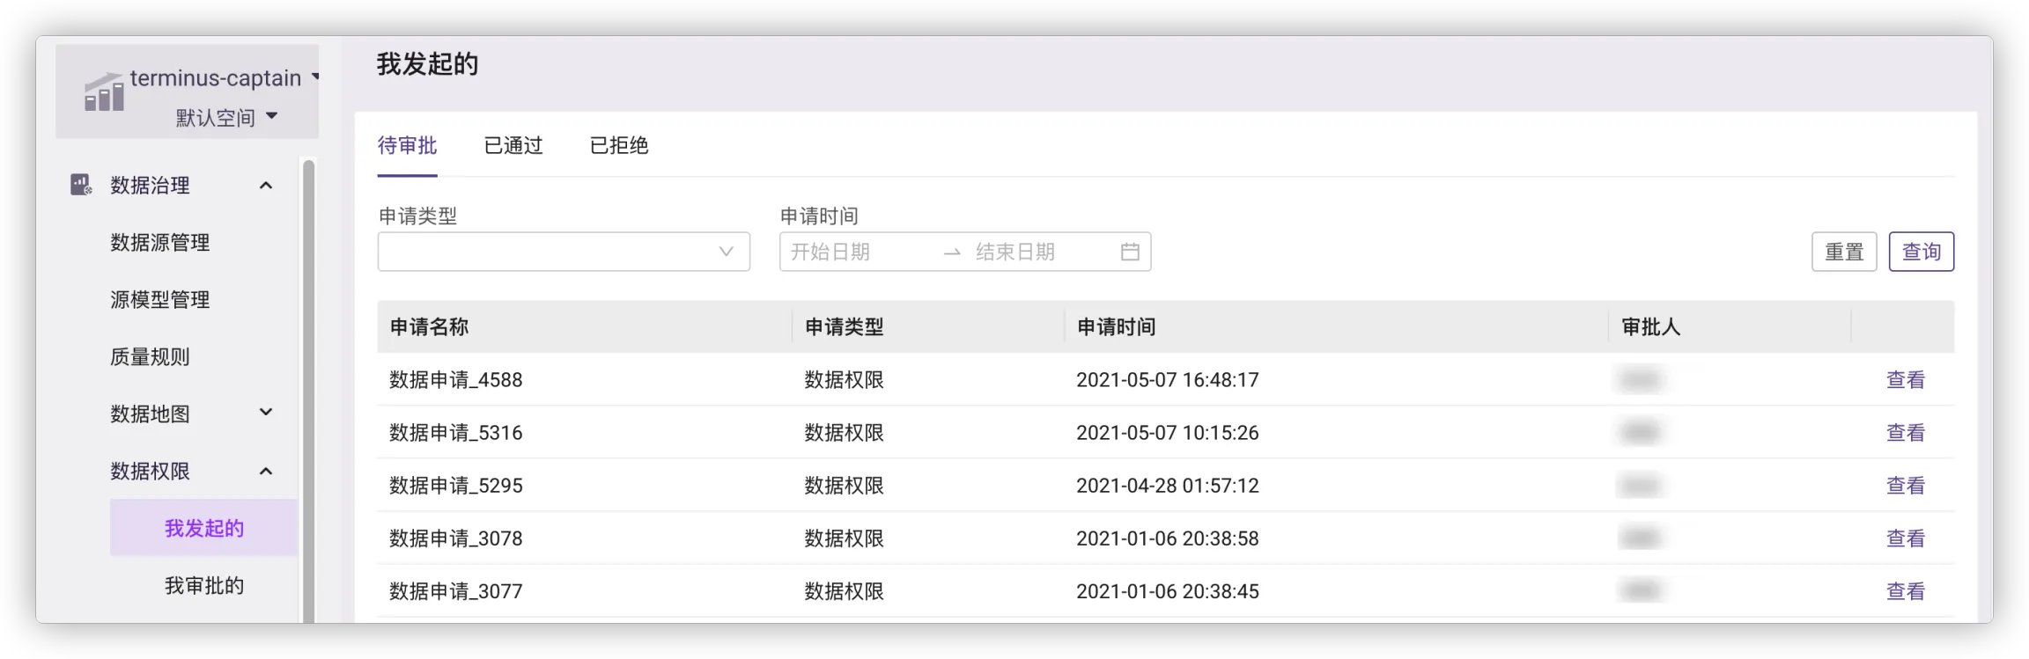Open 我审批的 in the sidebar

(203, 586)
